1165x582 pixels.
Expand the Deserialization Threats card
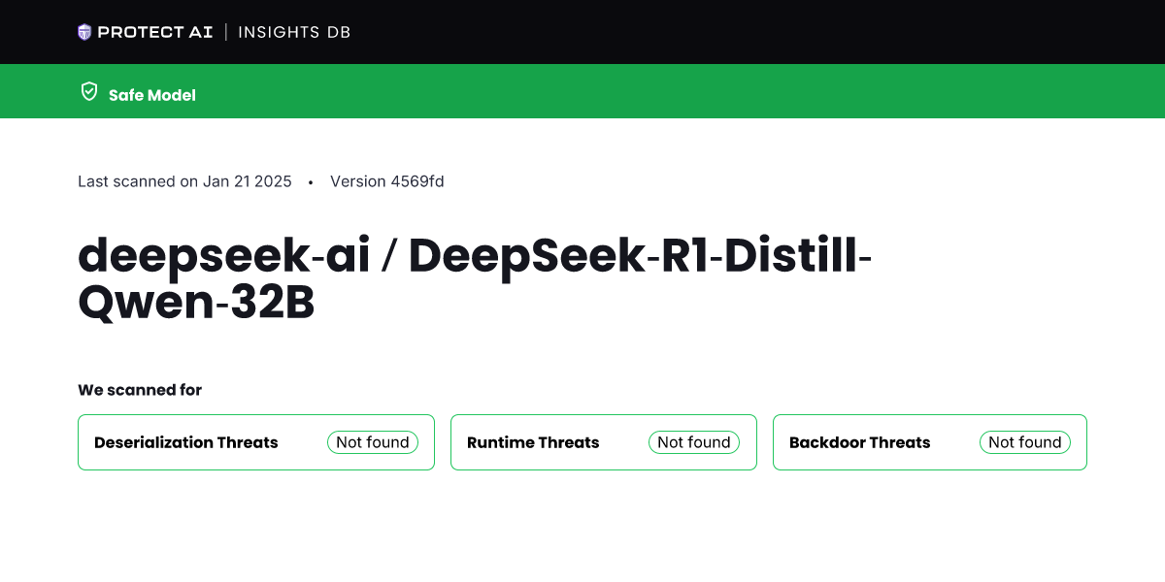[x=255, y=442]
